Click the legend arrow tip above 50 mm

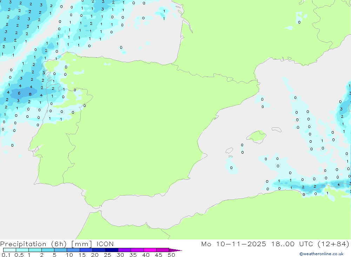[175, 250]
